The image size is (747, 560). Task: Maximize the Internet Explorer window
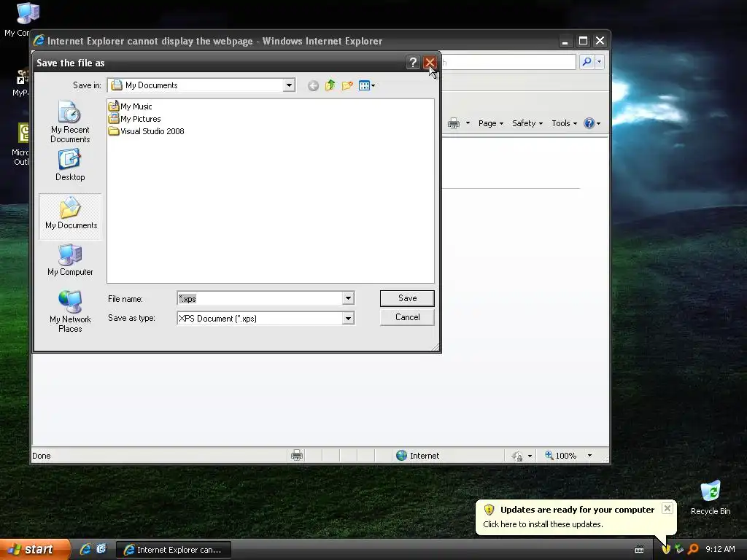click(x=583, y=41)
